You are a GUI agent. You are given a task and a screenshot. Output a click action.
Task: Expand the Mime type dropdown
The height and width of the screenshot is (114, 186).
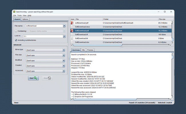coord(64,50)
